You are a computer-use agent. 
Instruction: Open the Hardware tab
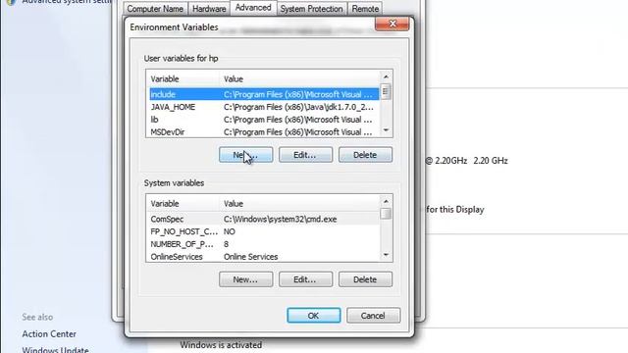point(209,9)
